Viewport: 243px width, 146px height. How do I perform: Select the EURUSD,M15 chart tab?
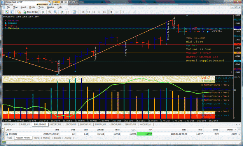(x=40, y=125)
